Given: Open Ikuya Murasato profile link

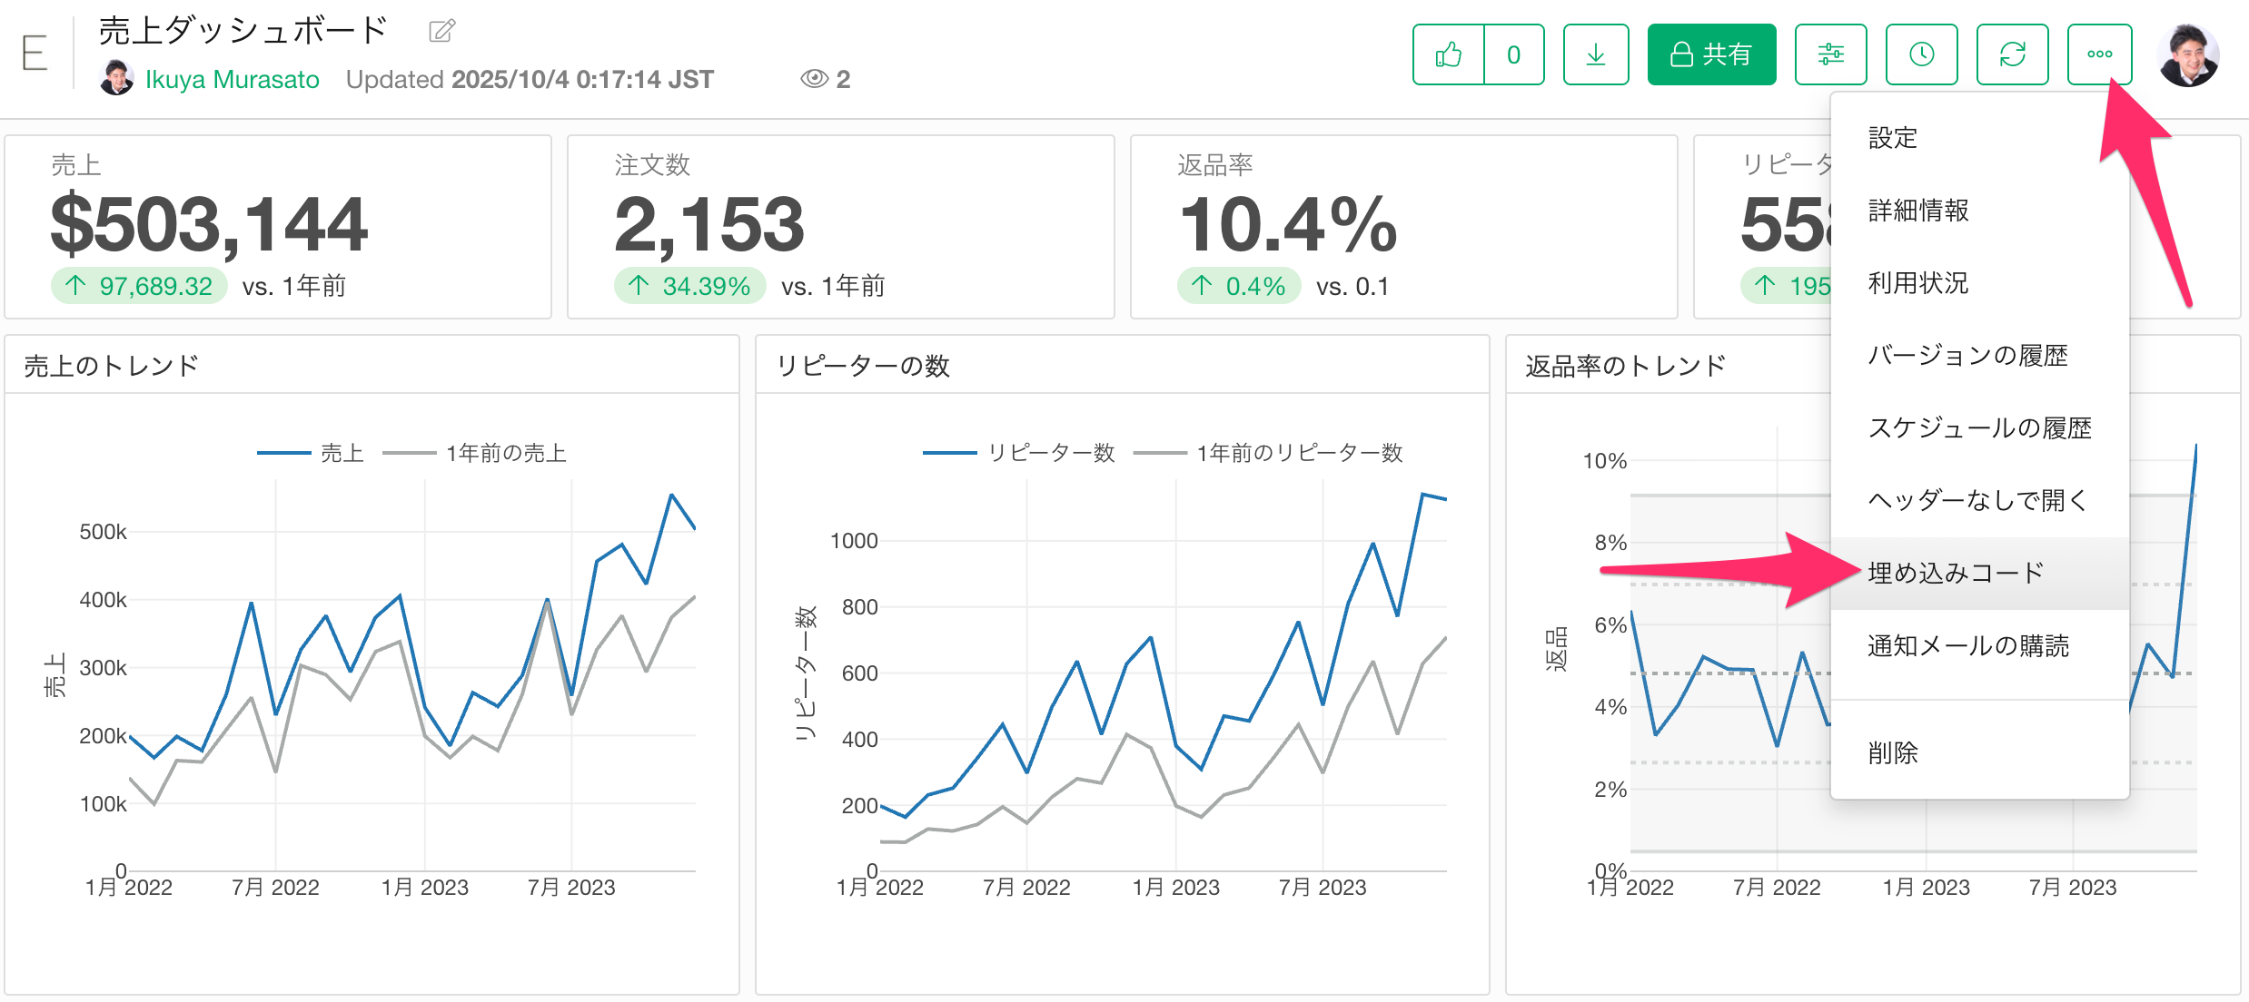Looking at the screenshot, I should [232, 80].
